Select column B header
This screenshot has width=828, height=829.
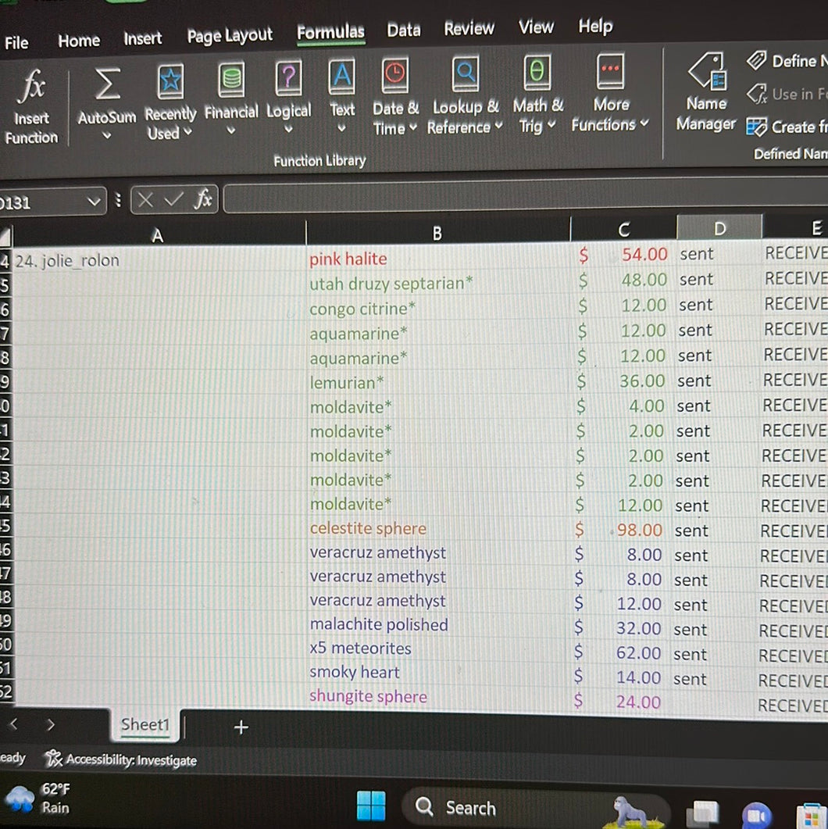pyautogui.click(x=437, y=232)
